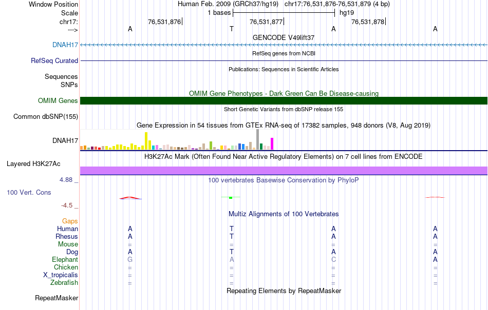
Task: Click the 76,531,877 coordinate on the ruler
Action: [266, 22]
